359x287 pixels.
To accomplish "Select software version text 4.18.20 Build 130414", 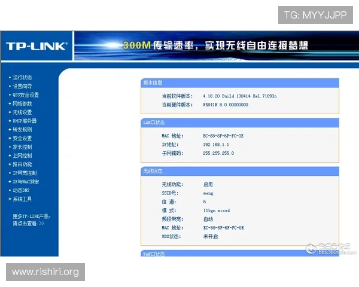I will point(227,96).
